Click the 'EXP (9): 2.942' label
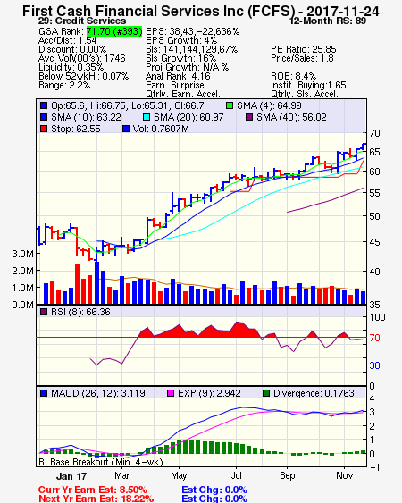The image size is (402, 503). 209,393
